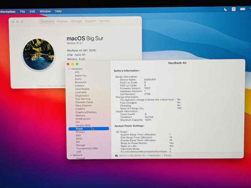251x188 pixels.
Task: Switch to the Overview tab
Action: tap(47, 21)
